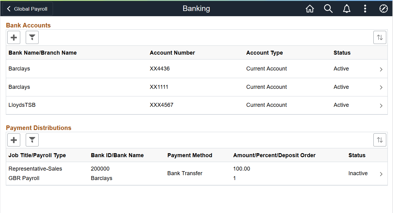393x213 pixels.
Task: Open the sort control for Payment Distributions grid
Action: [380, 140]
